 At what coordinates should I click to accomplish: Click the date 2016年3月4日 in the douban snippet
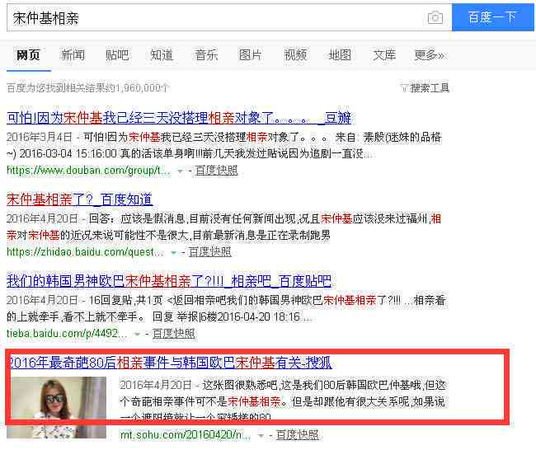(x=40, y=138)
